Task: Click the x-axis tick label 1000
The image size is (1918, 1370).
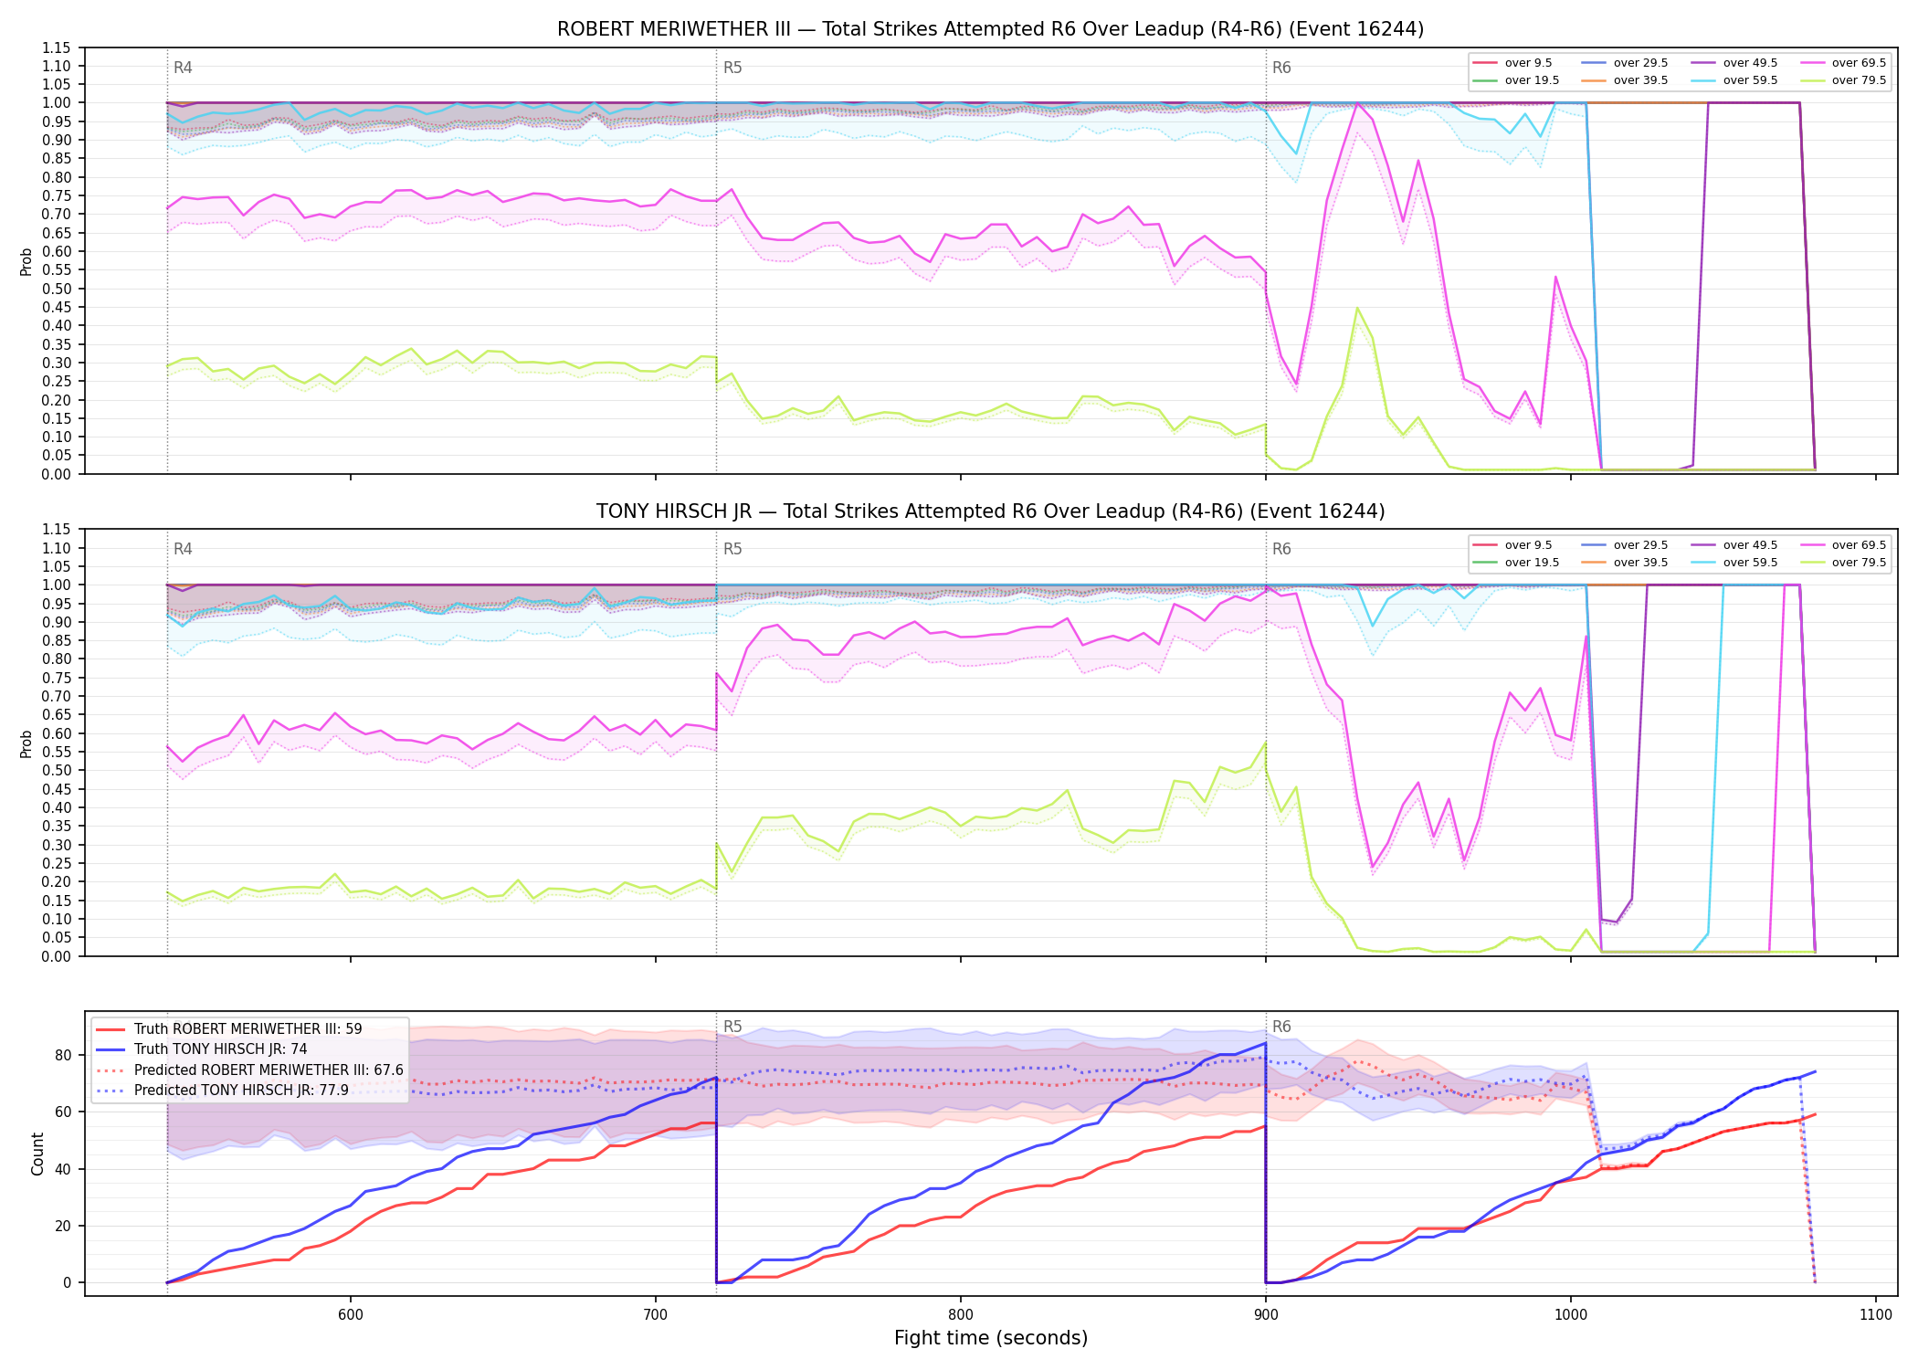Action: point(1571,1314)
